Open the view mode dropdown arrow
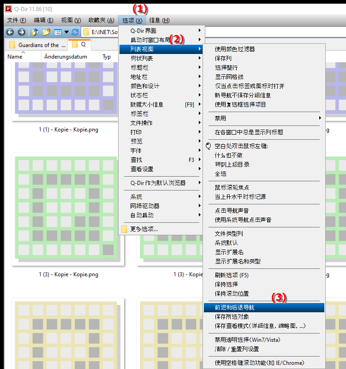Image resolution: width=346 pixels, height=369 pixels. pyautogui.click(x=66, y=32)
